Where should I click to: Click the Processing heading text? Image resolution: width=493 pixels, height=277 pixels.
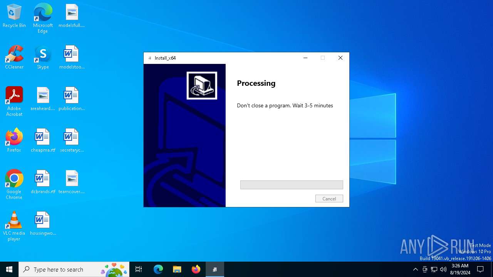[x=256, y=83]
